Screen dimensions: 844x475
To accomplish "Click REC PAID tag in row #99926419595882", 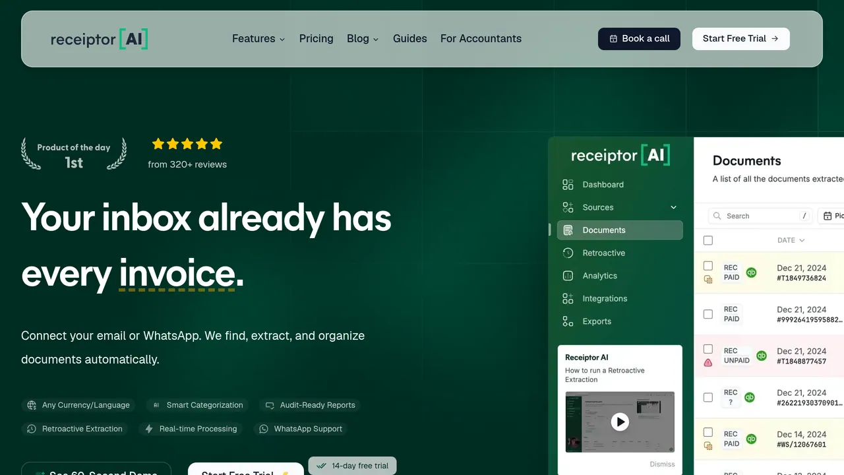I will [x=731, y=314].
